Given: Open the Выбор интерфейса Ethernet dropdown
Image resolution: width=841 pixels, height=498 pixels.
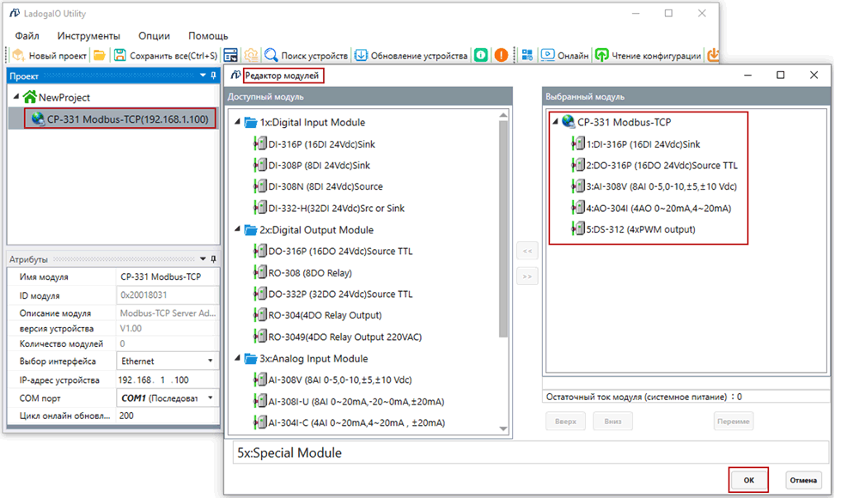Looking at the screenshot, I should click(210, 361).
